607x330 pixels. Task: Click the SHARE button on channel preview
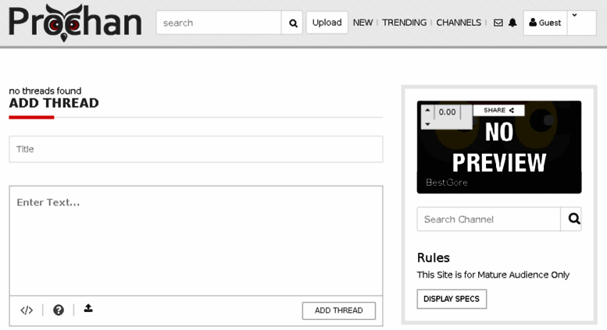498,110
